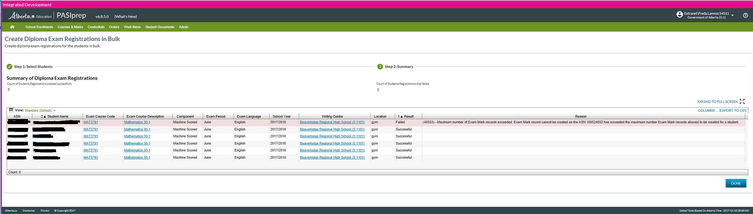753x214 pixels.
Task: Click the home icon in green navigation bar
Action: 12,27
